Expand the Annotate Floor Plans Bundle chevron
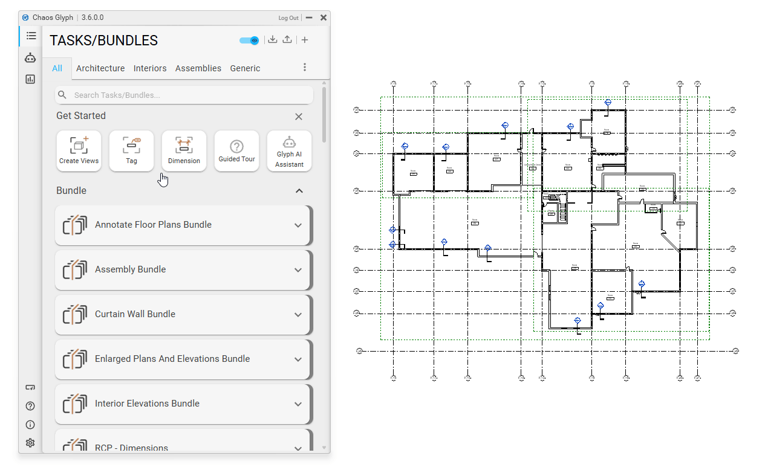 [298, 225]
